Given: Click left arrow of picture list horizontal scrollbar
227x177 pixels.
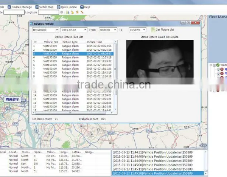Looking at the screenshot, I should (x=34, y=113).
